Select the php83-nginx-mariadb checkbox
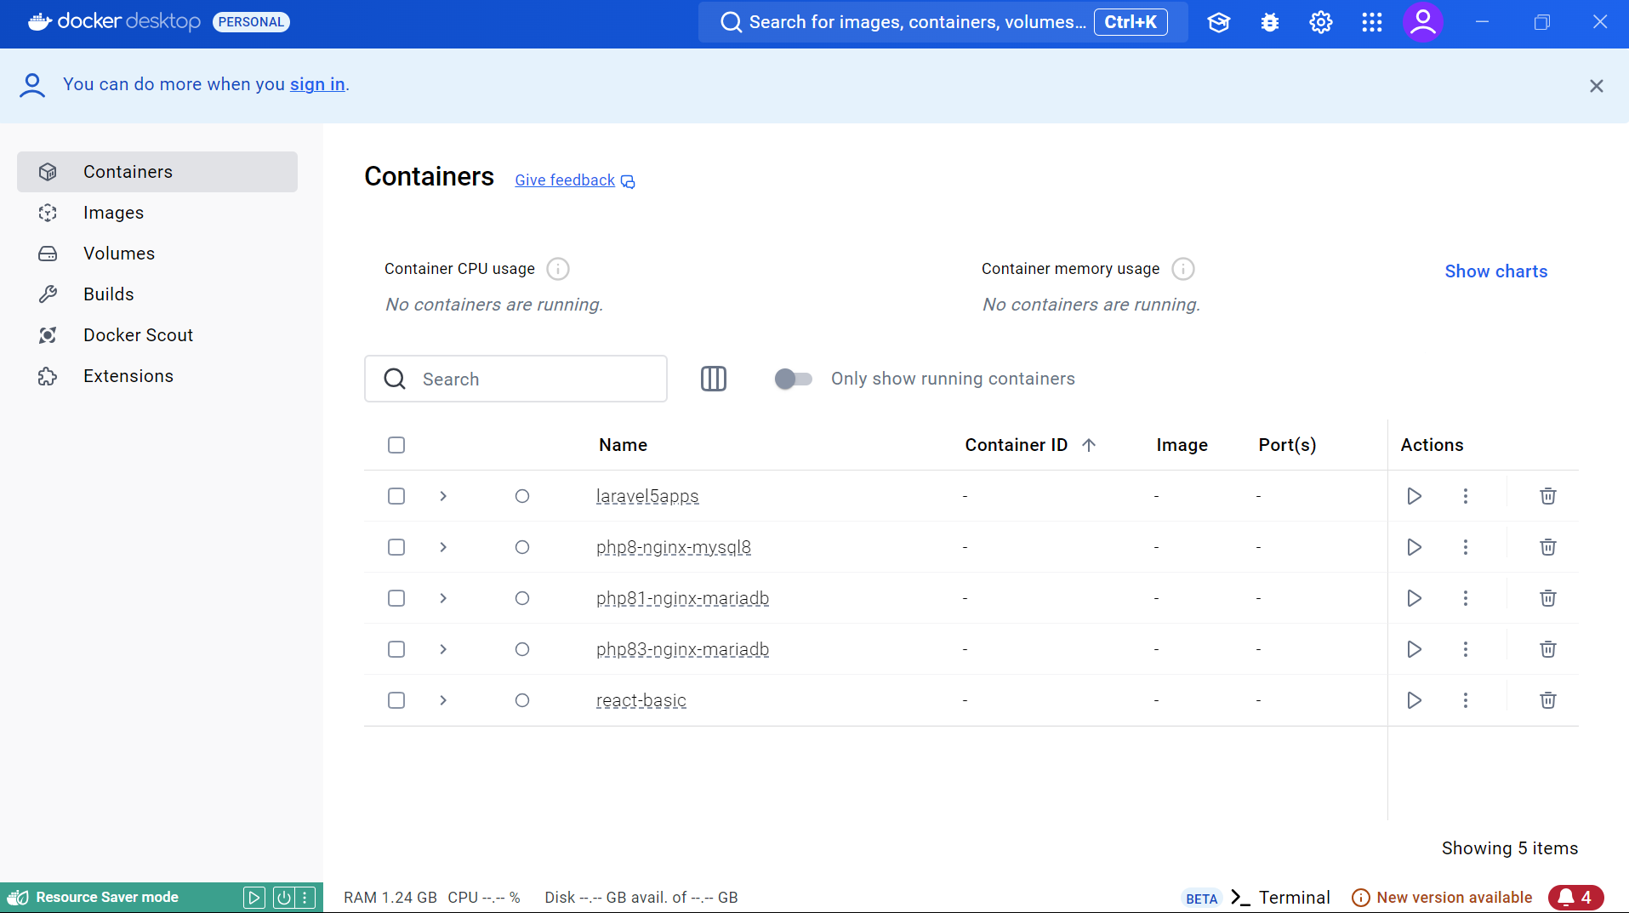 tap(396, 649)
